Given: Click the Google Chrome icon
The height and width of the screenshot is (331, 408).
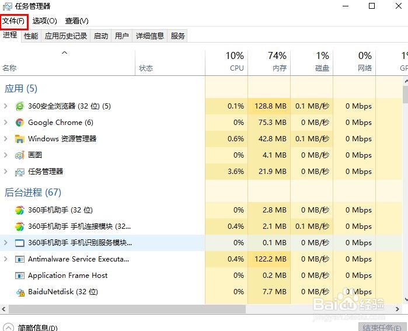Looking at the screenshot, I should point(19,123).
